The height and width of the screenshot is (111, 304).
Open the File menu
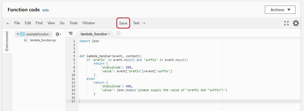click(17, 23)
